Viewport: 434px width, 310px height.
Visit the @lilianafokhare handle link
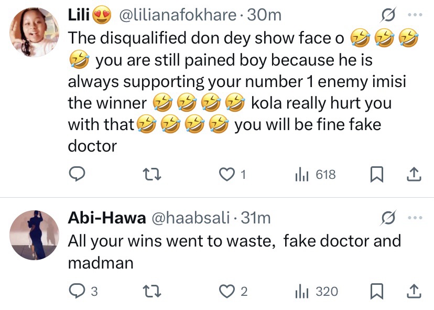pos(178,15)
